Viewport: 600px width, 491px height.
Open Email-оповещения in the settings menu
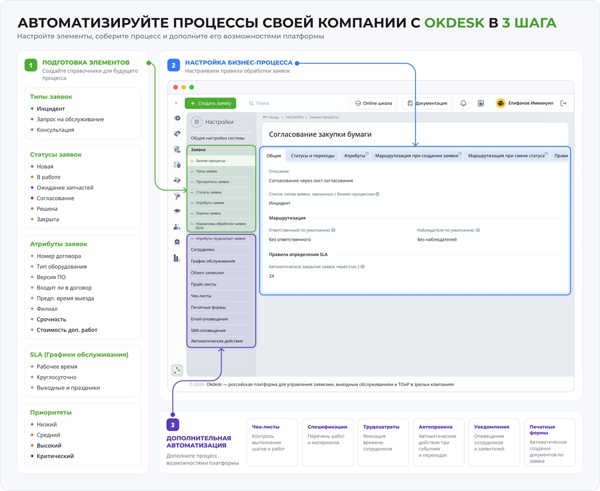point(221,319)
